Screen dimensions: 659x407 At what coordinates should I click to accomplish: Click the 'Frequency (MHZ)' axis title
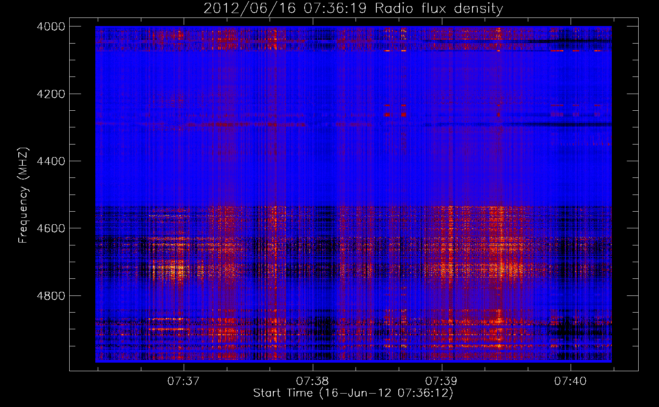pos(24,195)
